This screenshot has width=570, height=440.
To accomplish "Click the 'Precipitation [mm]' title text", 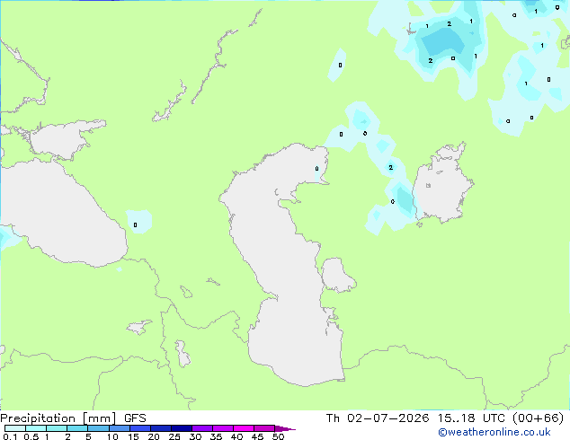I will [x=58, y=418].
